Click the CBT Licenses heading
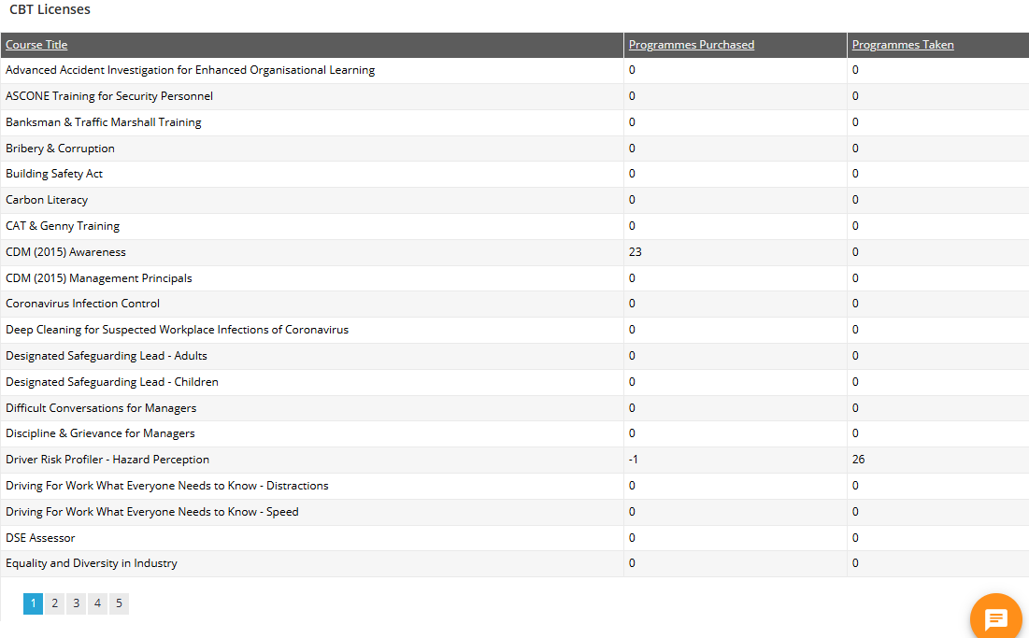 click(x=50, y=9)
